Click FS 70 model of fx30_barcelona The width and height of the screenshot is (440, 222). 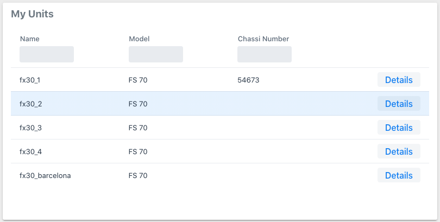point(138,175)
